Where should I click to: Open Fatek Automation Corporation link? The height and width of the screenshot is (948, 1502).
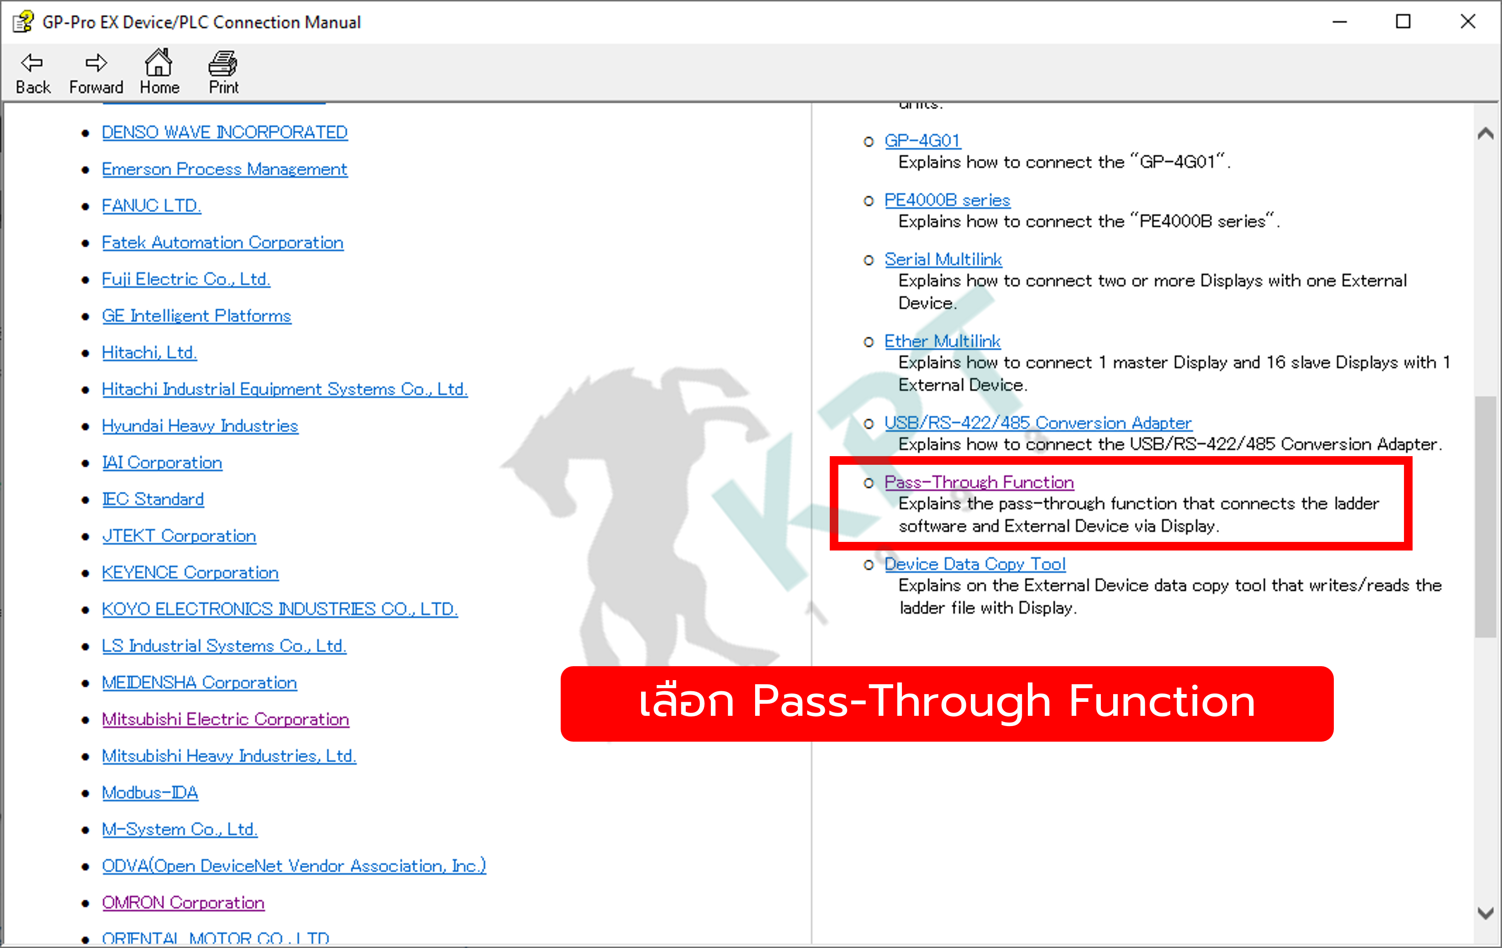(223, 242)
